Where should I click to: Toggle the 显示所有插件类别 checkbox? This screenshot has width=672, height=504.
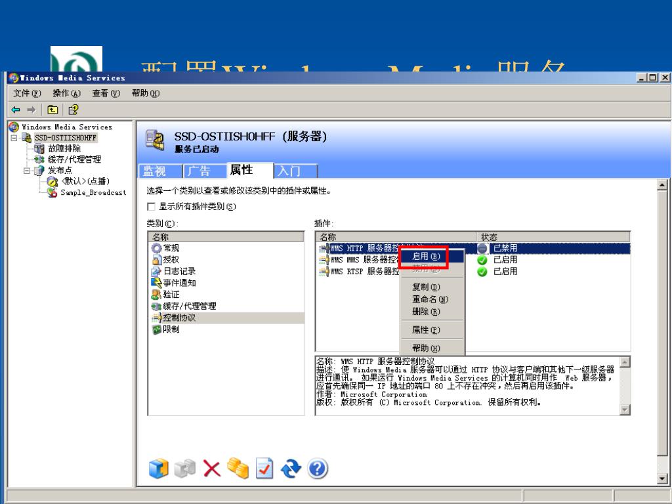(151, 207)
